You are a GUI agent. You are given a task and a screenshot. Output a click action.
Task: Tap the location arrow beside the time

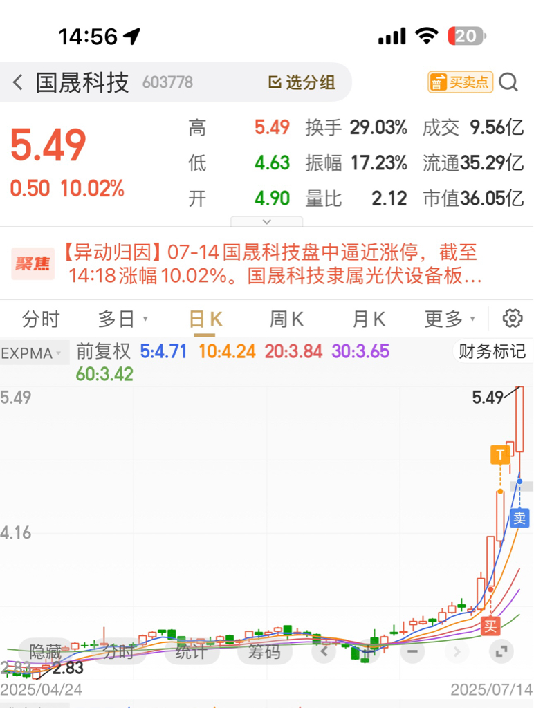(x=132, y=36)
